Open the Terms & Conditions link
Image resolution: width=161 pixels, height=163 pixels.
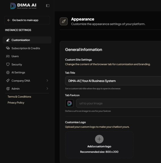(x=19, y=97)
